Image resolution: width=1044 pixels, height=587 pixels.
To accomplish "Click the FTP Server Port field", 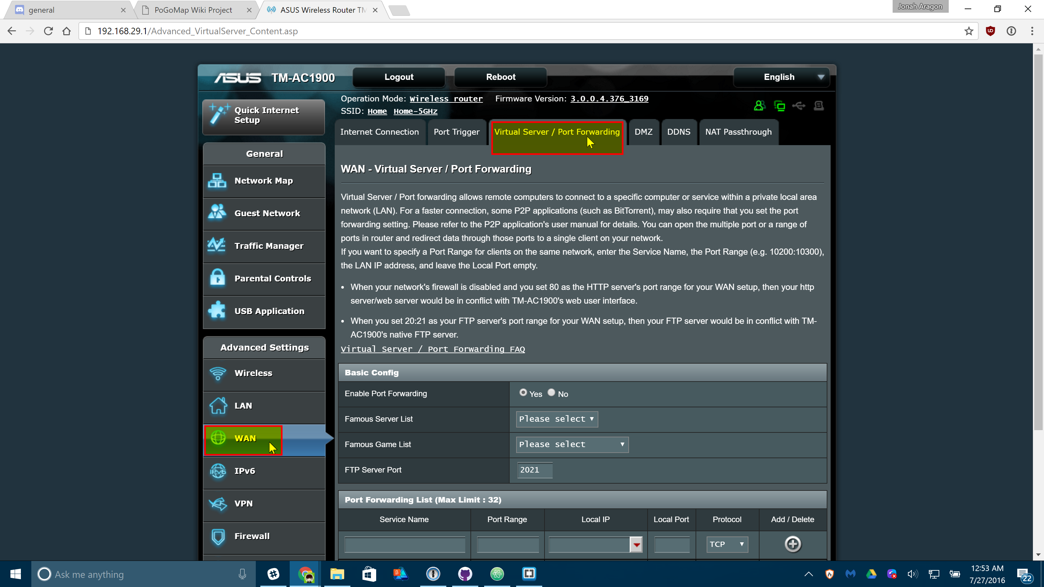I will (535, 470).
